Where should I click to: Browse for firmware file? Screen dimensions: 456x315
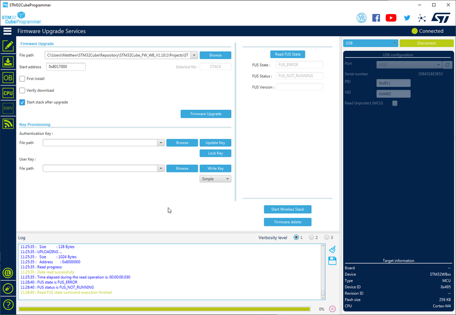[216, 55]
